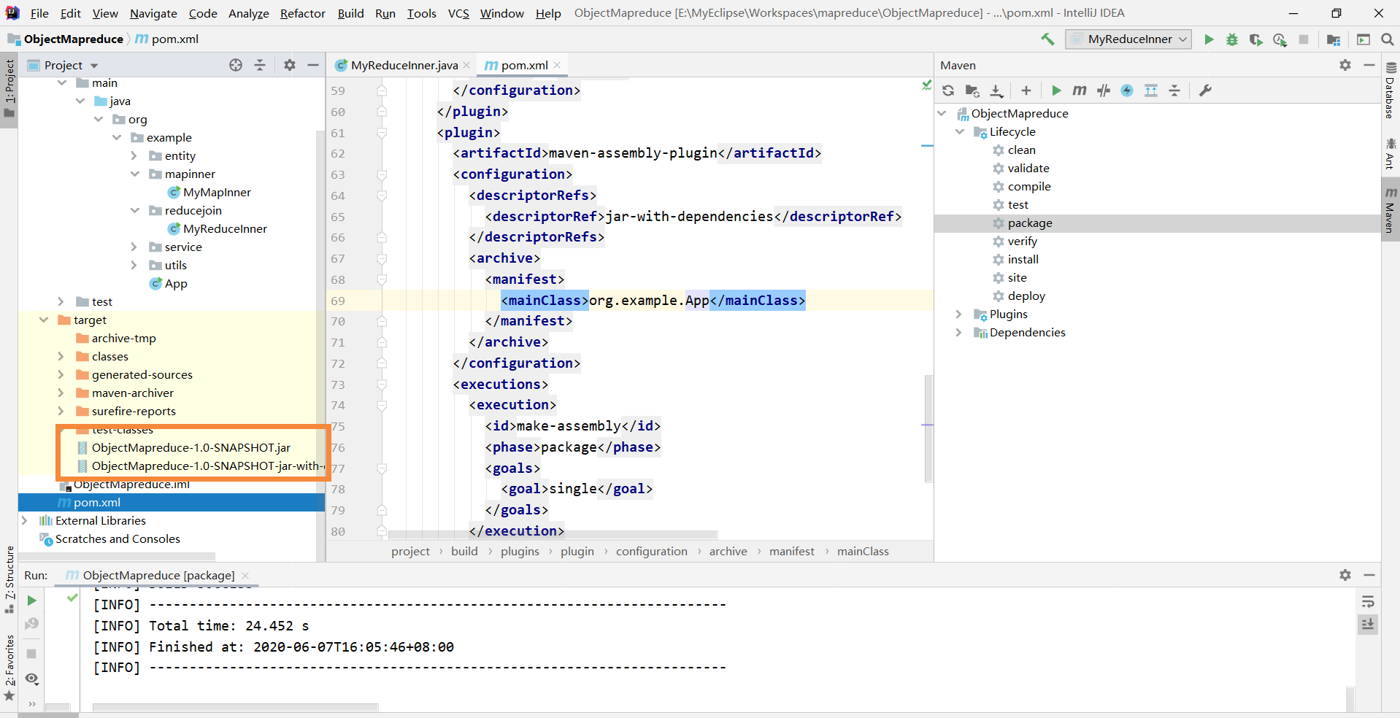Run with coverage icon in top toolbar

(x=1255, y=39)
